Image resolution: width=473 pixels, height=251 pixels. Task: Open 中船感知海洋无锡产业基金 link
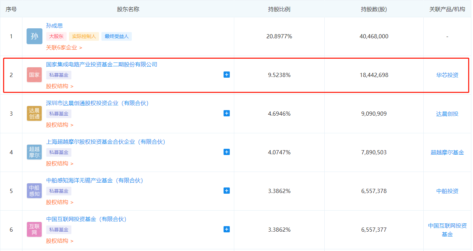tap(95, 180)
